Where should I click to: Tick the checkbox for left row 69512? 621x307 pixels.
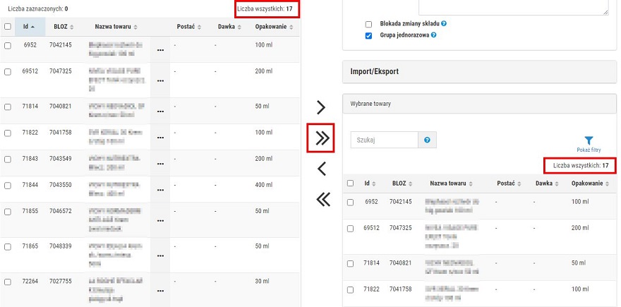tap(8, 72)
